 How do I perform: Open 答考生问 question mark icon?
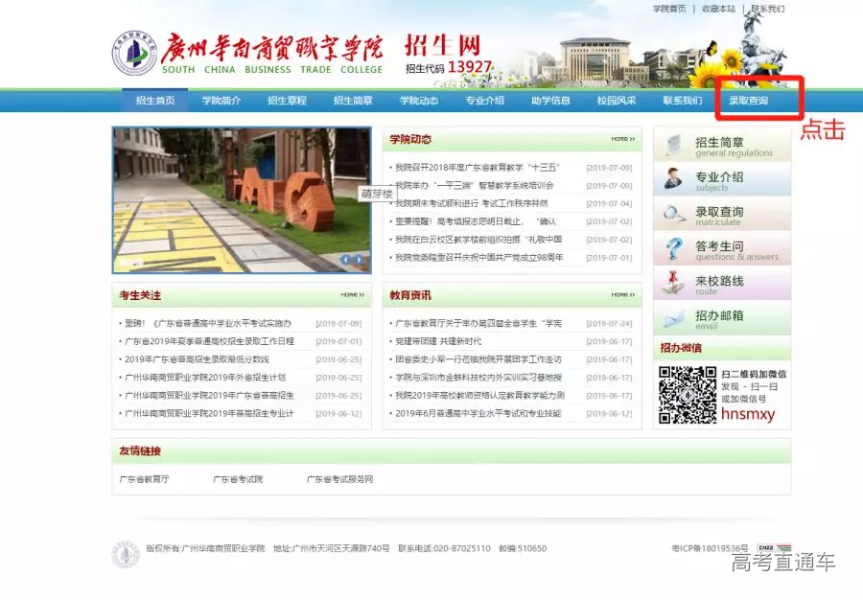point(674,249)
